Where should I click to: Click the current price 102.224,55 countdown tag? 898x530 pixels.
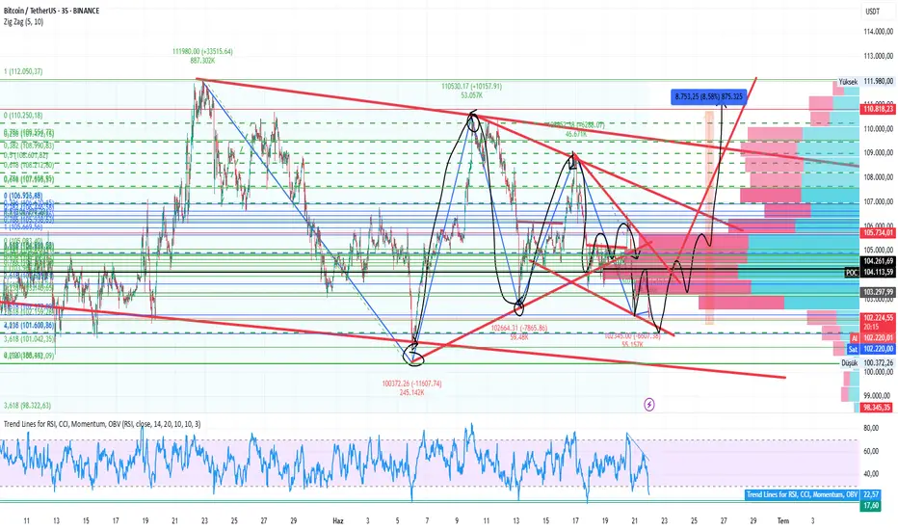(x=878, y=322)
